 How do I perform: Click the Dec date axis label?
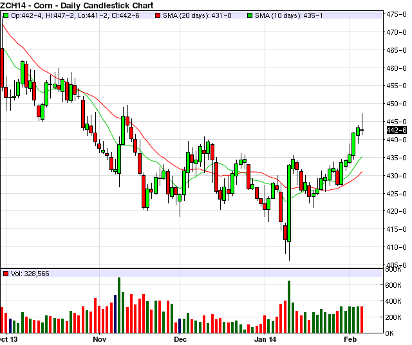pos(180,339)
